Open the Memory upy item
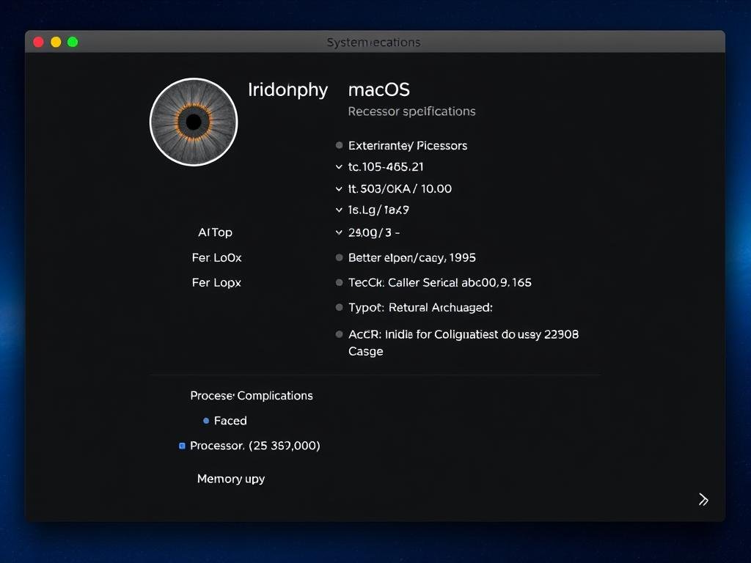Screen dimensions: 751x563 [x=231, y=479]
